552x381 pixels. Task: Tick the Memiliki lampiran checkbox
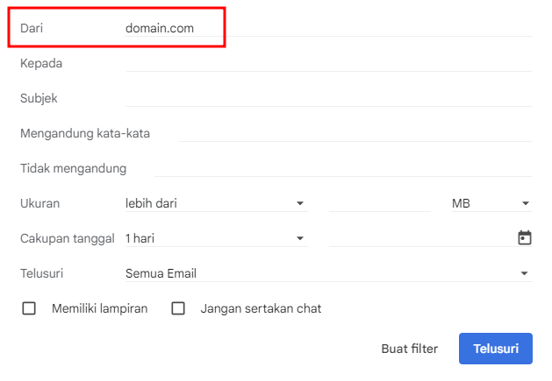point(29,308)
